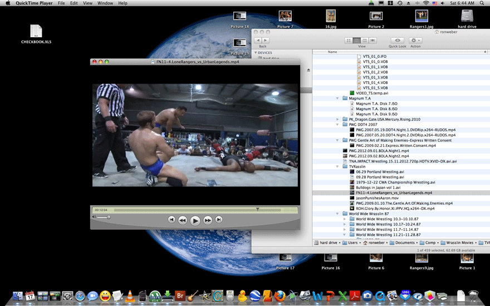Collapse the TVRasslin folder
The height and width of the screenshot is (306, 490).
[x=337, y=166]
